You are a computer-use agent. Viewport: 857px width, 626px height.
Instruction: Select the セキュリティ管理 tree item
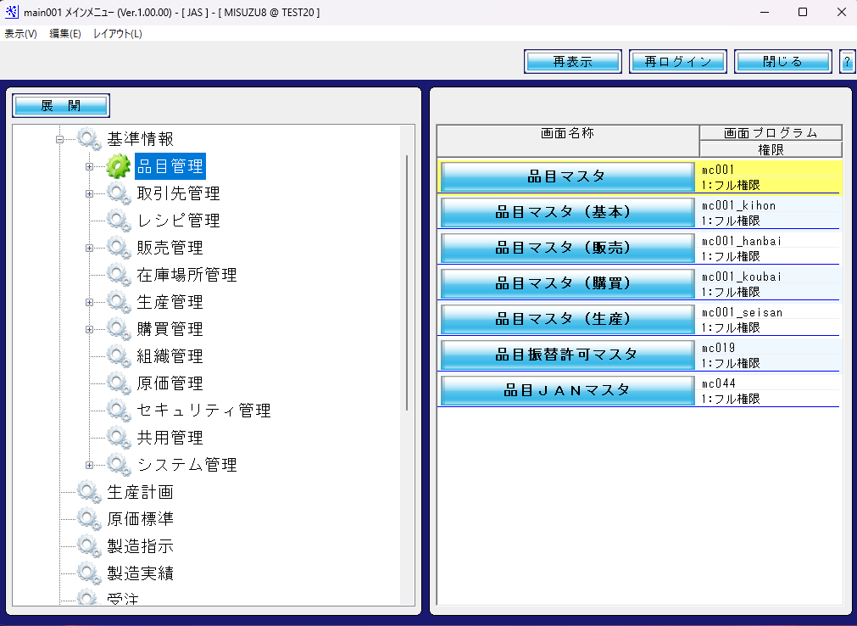(x=203, y=411)
